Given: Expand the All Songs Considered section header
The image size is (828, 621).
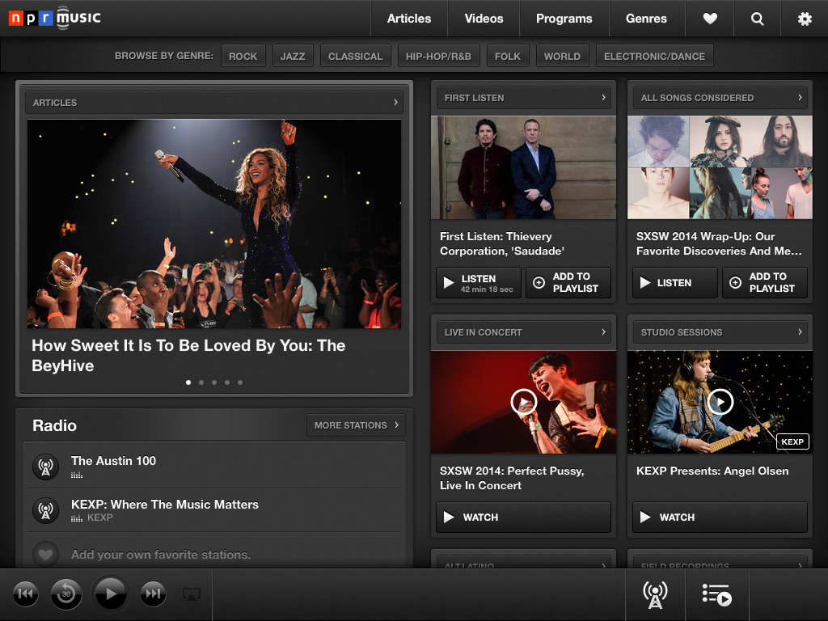Looking at the screenshot, I should coord(720,98).
